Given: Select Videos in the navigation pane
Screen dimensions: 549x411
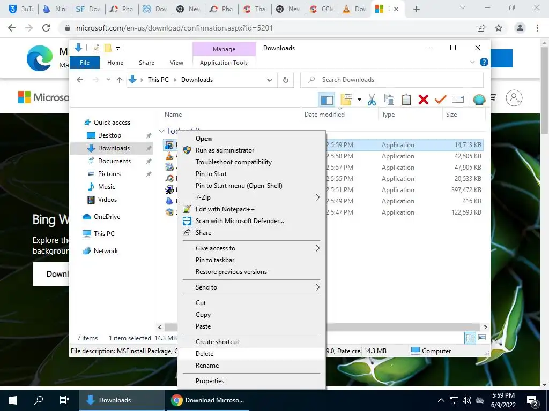Looking at the screenshot, I should 107,200.
